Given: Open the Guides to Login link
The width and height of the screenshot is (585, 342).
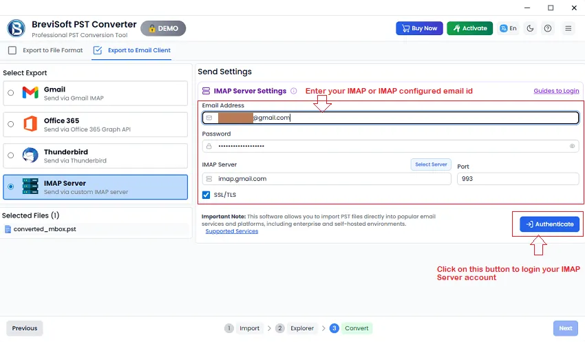Looking at the screenshot, I should pos(556,91).
